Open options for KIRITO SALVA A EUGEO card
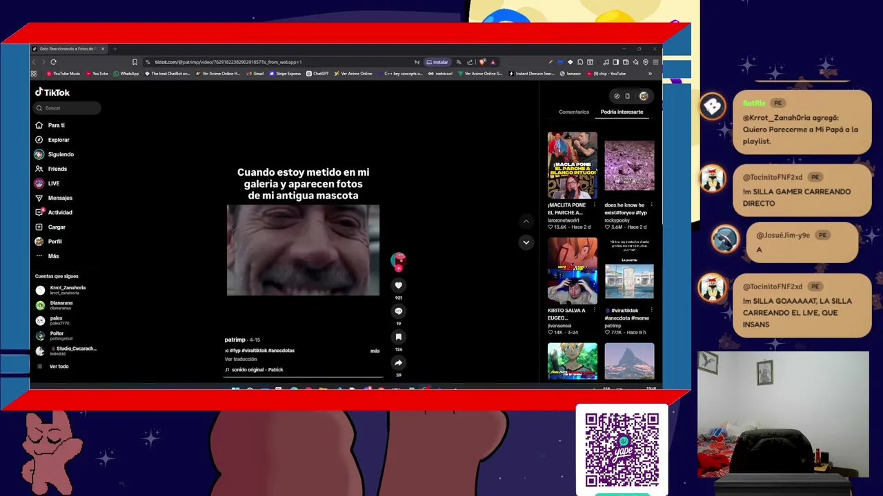Image resolution: width=883 pixels, height=496 pixels. coord(594,310)
